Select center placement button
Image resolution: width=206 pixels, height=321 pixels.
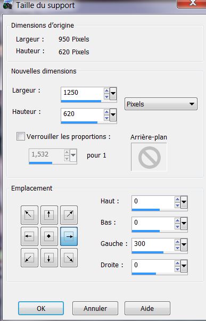tap(49, 236)
